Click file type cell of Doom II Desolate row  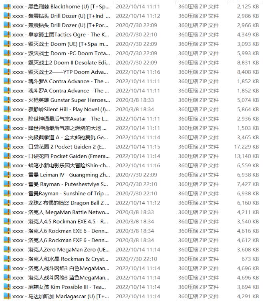[x=198, y=62]
